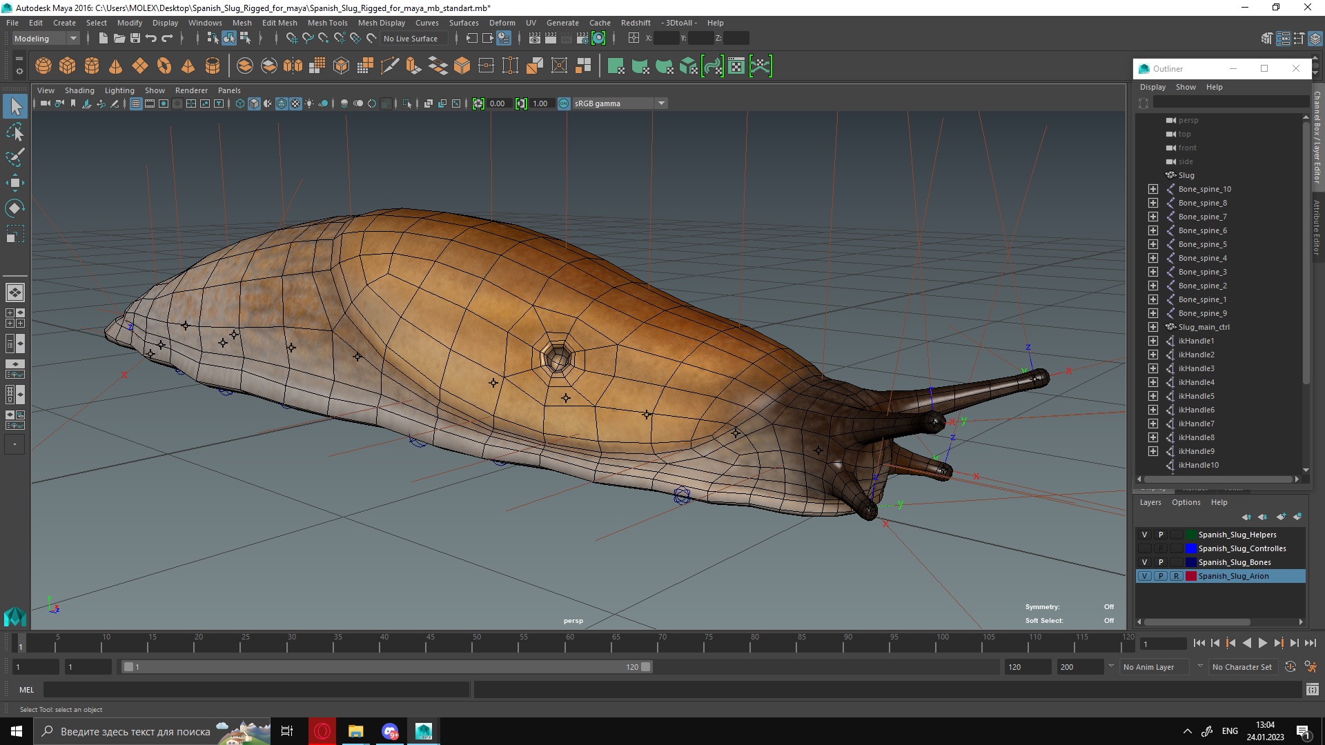Open the Redshift menu

pos(636,23)
